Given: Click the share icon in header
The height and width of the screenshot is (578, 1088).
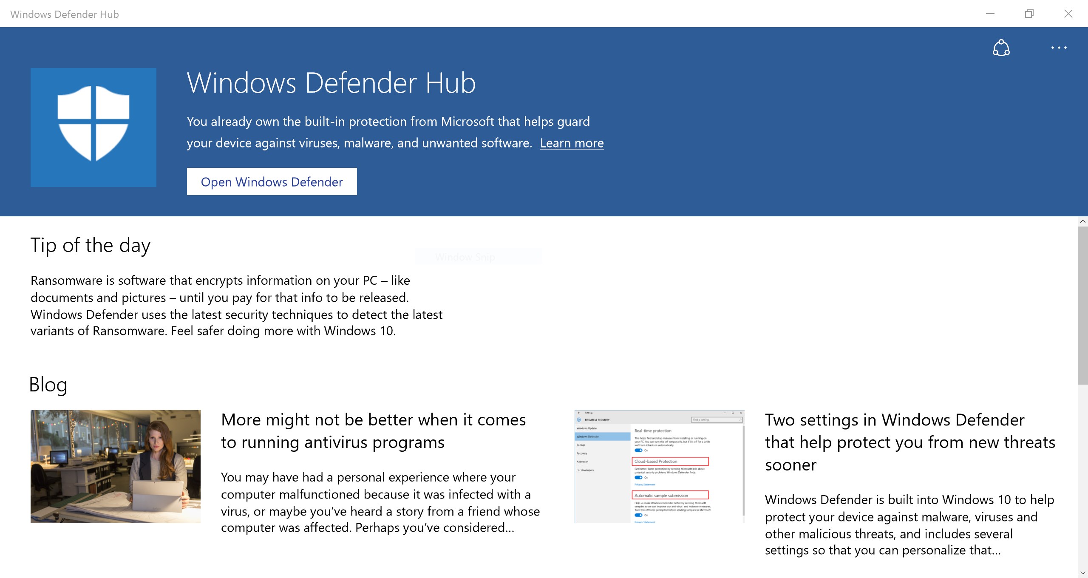Looking at the screenshot, I should [1001, 48].
